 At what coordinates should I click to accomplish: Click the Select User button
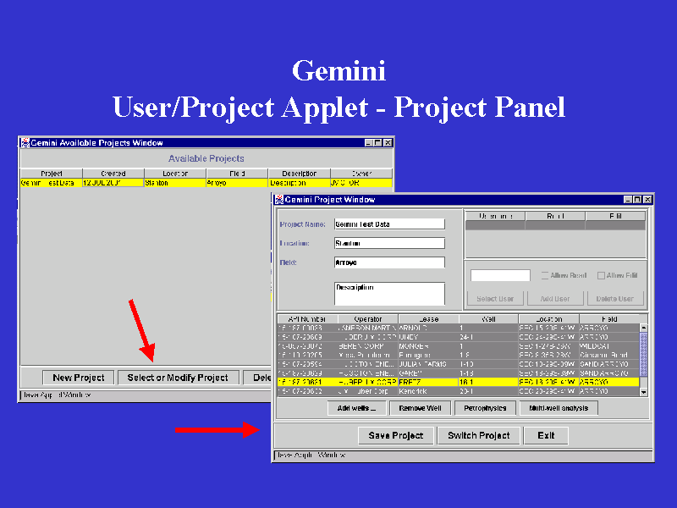coord(495,299)
